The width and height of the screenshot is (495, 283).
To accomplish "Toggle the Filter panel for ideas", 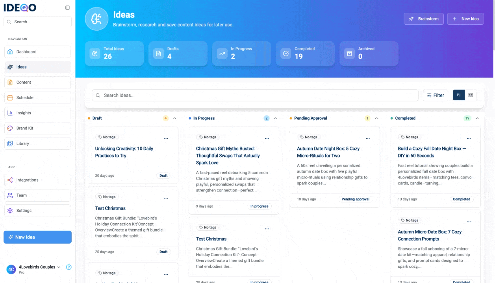I will pos(435,95).
